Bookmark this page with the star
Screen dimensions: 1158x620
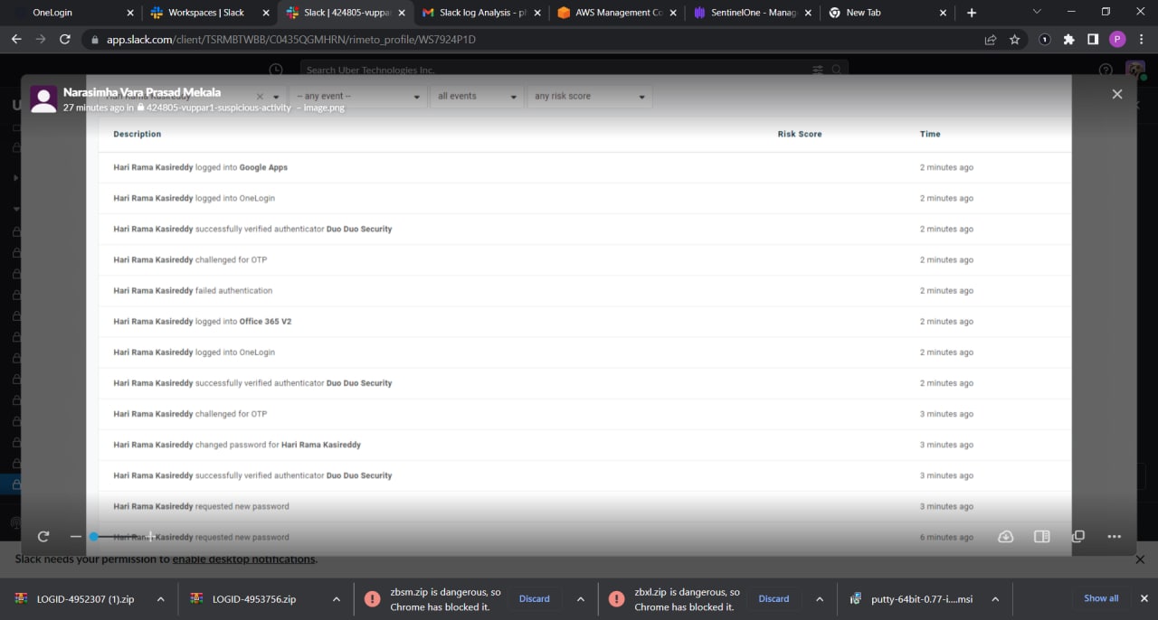[x=1014, y=40]
